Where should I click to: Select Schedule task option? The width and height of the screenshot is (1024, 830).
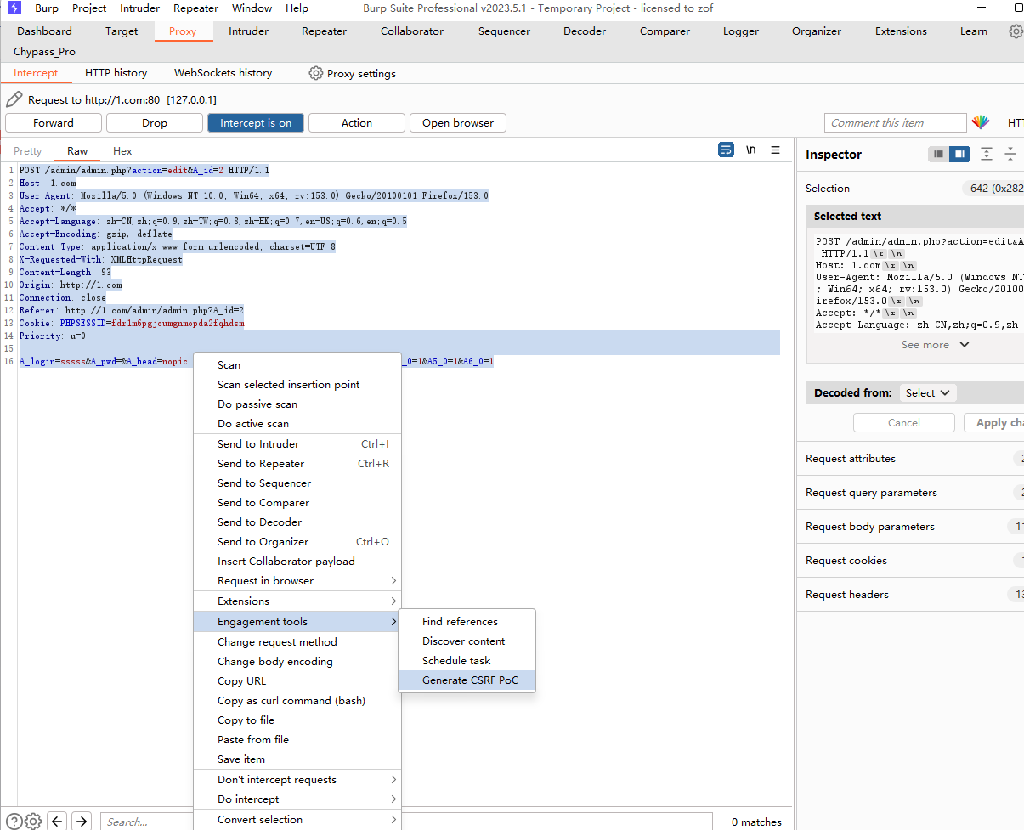click(x=467, y=661)
